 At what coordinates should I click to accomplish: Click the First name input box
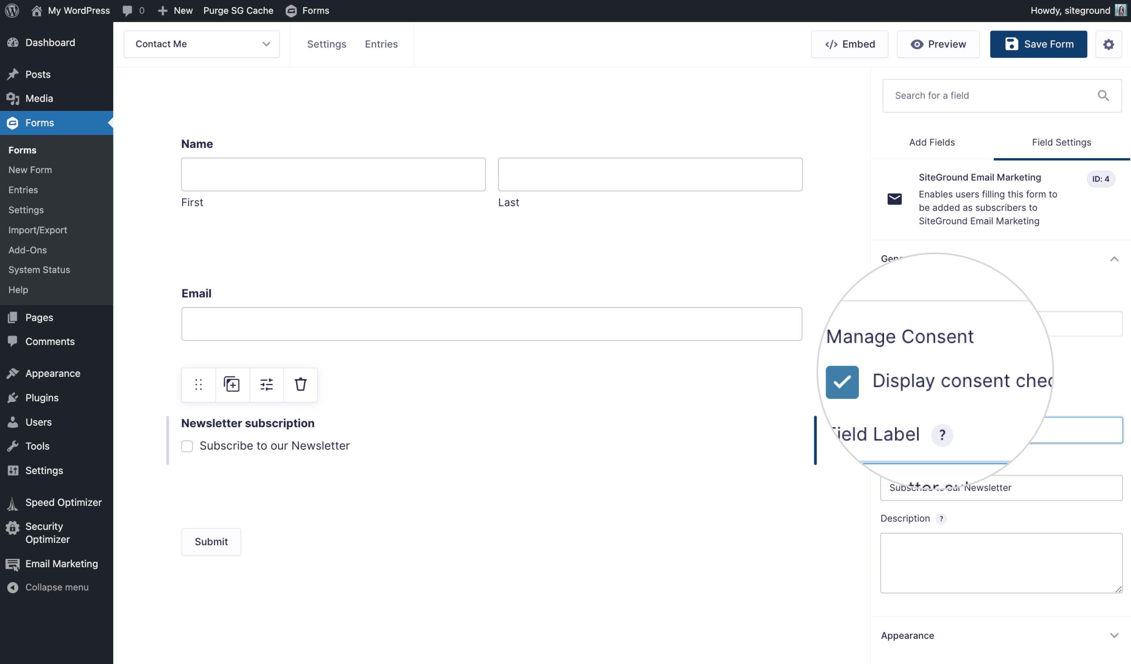333,174
